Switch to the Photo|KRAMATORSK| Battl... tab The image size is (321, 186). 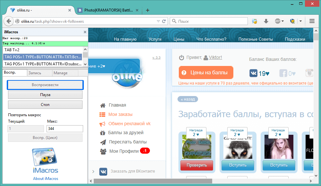coord(108,10)
